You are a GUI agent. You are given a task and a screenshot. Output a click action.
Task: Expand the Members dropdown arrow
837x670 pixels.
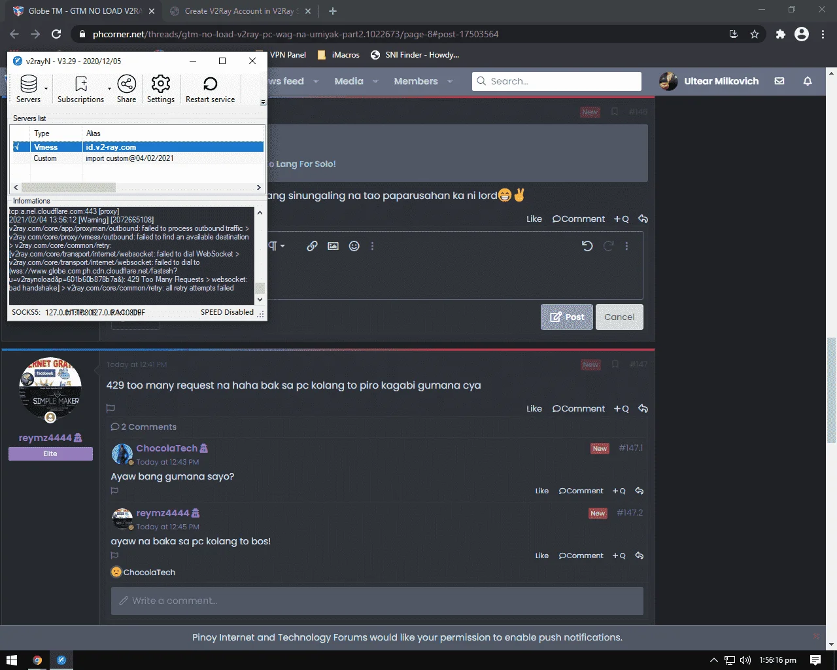450,82
